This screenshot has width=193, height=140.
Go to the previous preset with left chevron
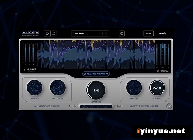[x=73, y=33]
